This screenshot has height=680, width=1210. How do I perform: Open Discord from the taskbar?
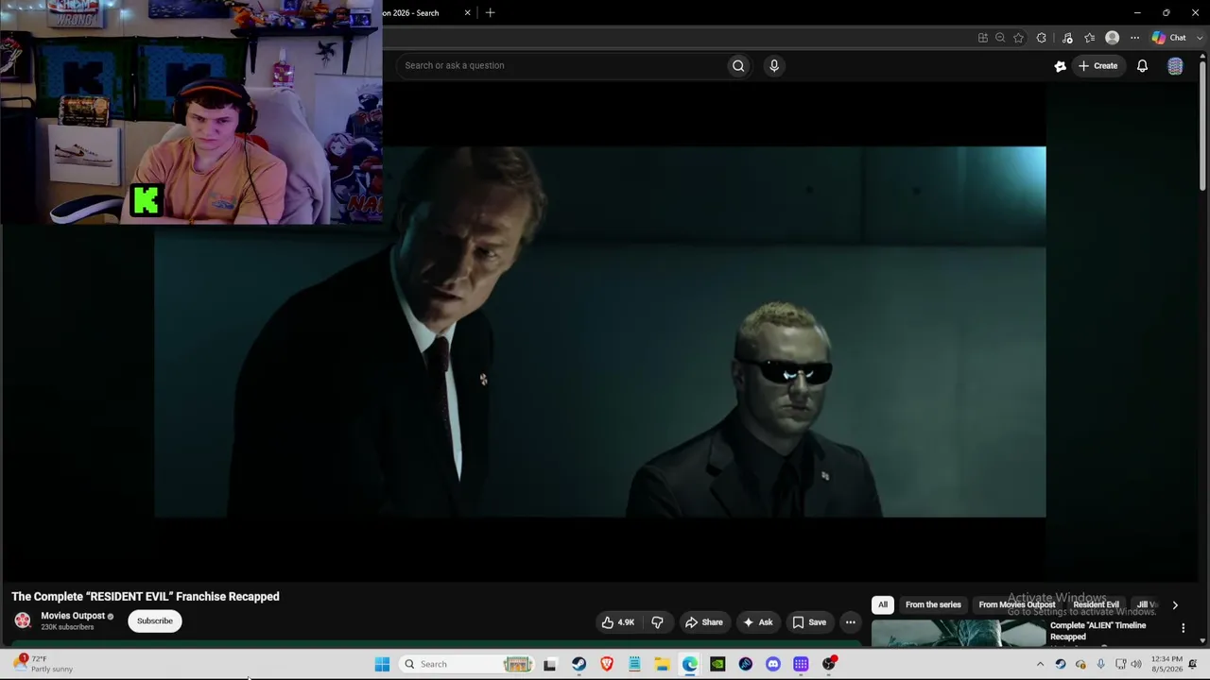pyautogui.click(x=773, y=664)
